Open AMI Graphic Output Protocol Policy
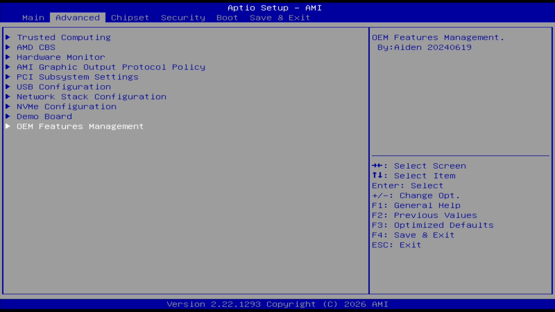The height and width of the screenshot is (312, 555). coord(111,67)
